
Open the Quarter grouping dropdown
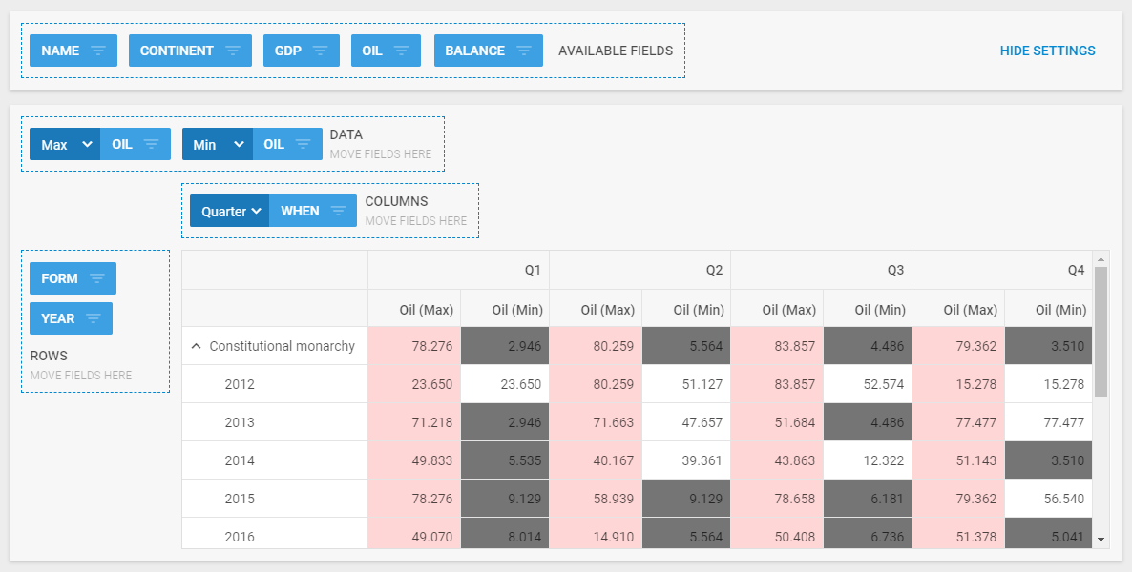pyautogui.click(x=230, y=211)
